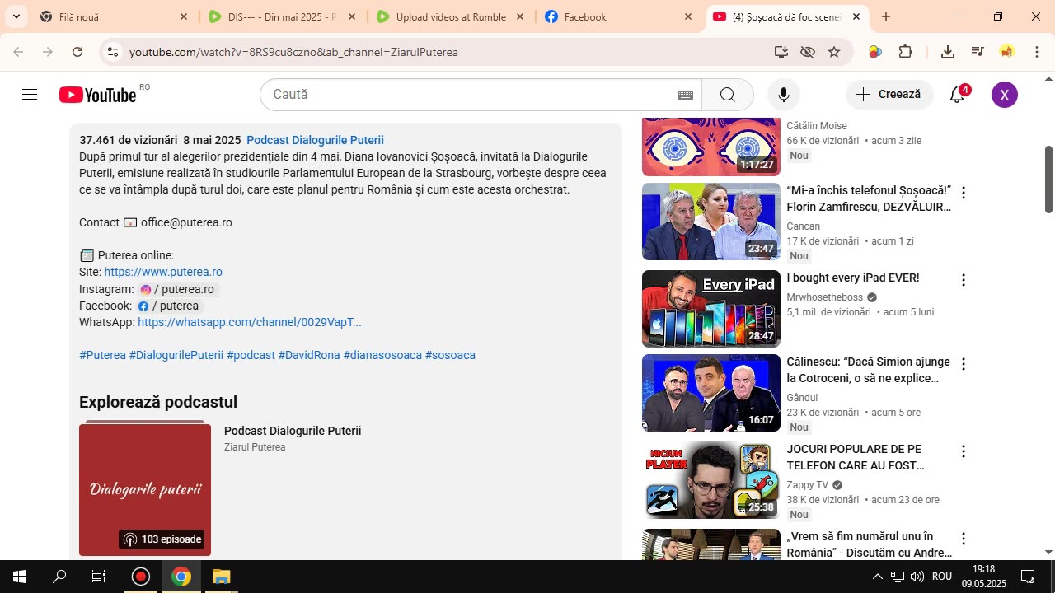Switch to the Facebook tab
1055x593 pixels.
click(x=619, y=16)
